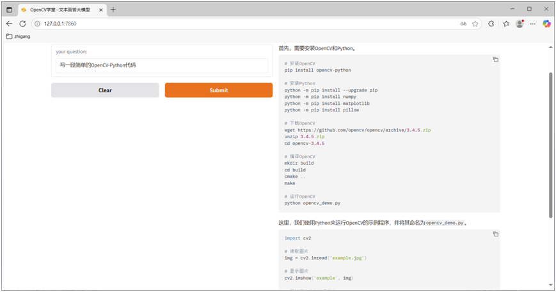Click 'python -m pip install --upgrade pip' line
The image size is (556, 292).
331,90
